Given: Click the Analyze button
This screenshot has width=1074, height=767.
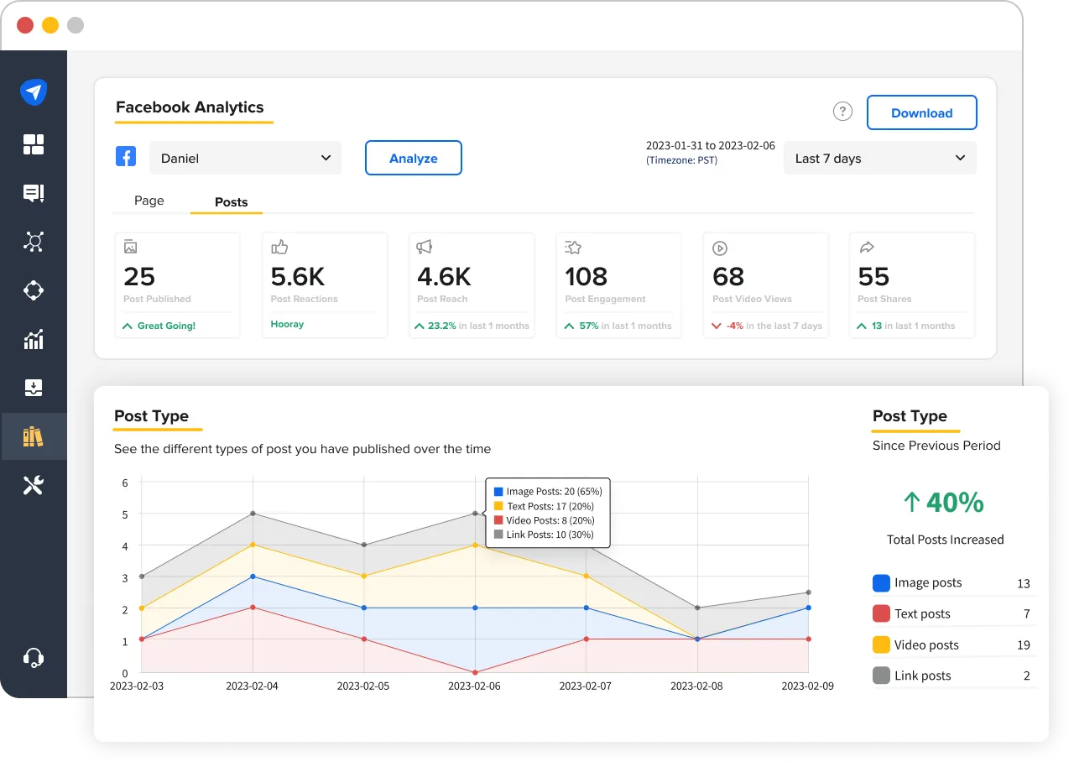Looking at the screenshot, I should [x=413, y=158].
